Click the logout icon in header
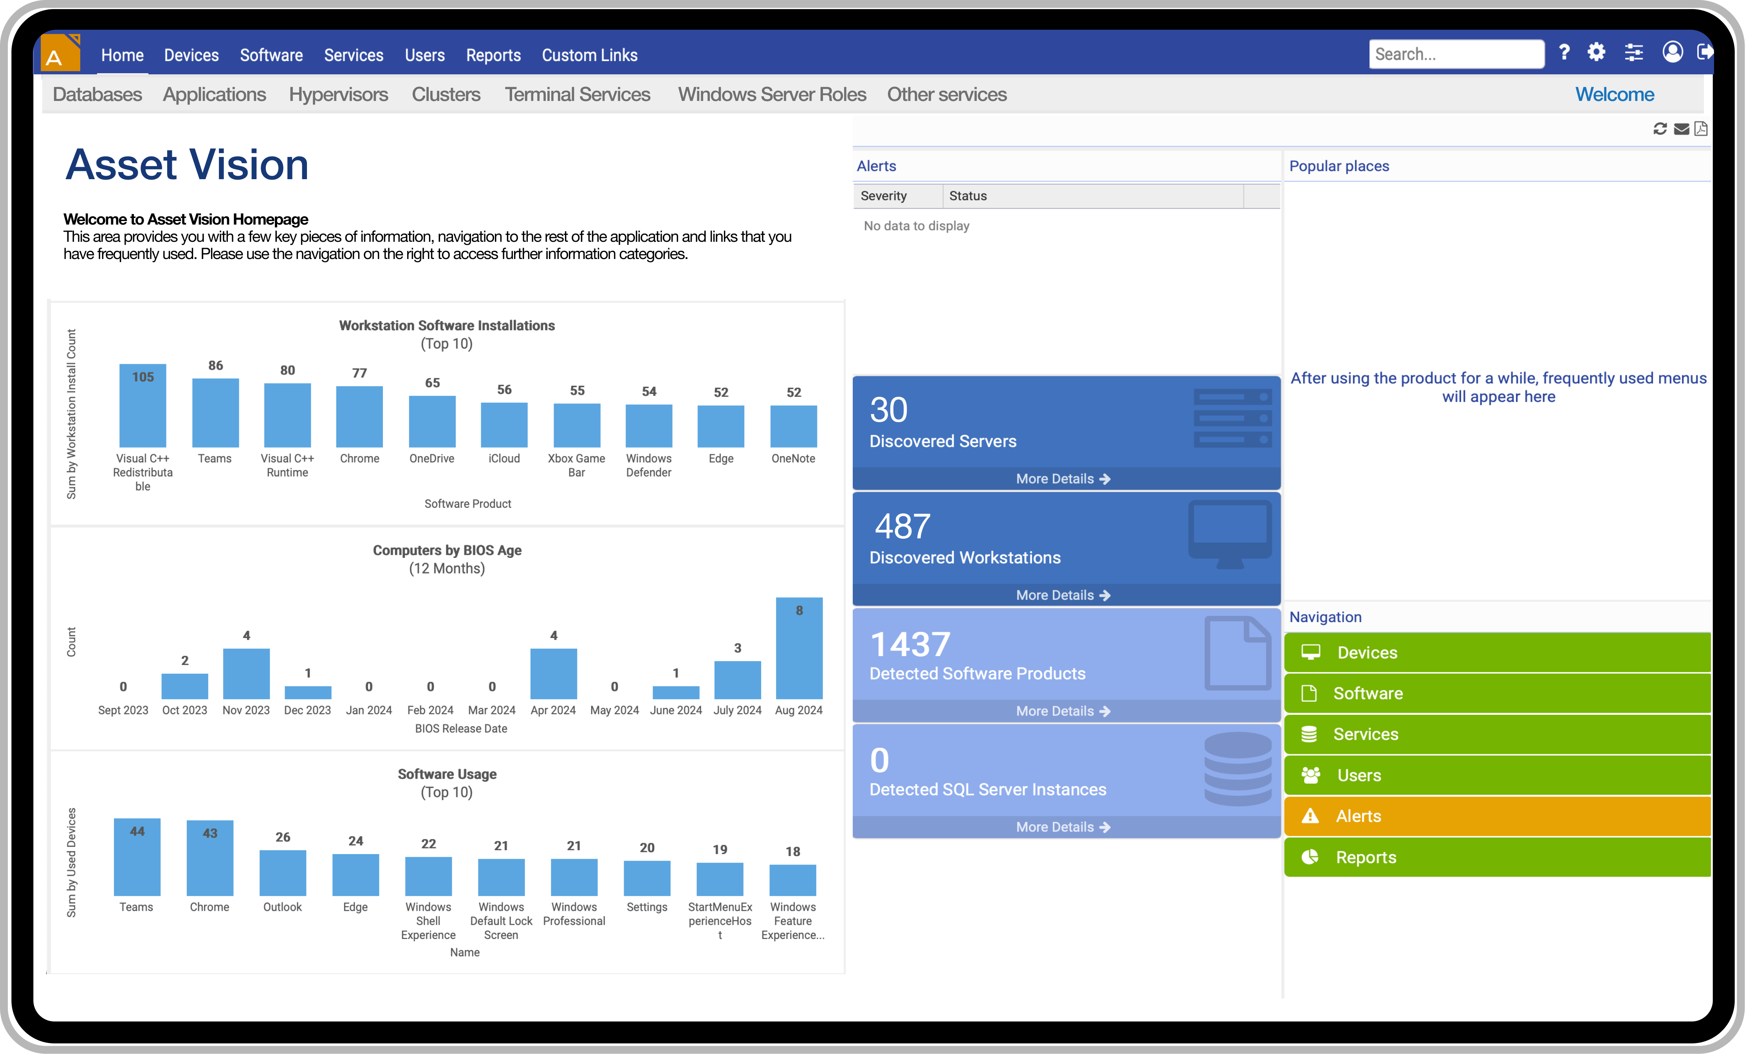The height and width of the screenshot is (1054, 1745). tap(1705, 52)
